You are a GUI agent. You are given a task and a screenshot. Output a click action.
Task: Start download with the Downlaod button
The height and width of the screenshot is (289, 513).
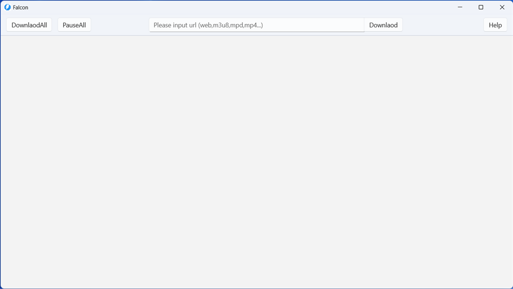[x=383, y=25]
